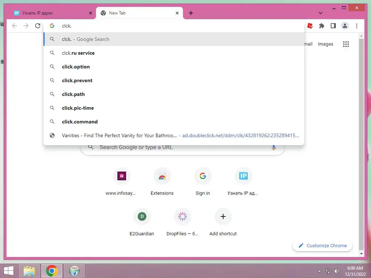Image resolution: width=371 pixels, height=278 pixels.
Task: Click the Images link
Action: [325, 44]
